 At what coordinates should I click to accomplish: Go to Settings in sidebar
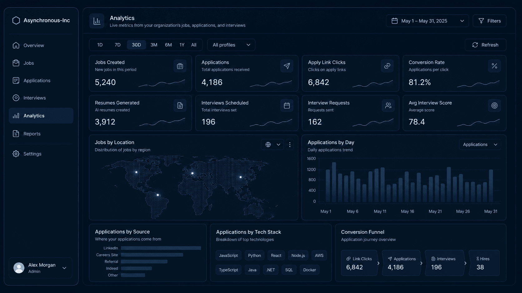[41, 154]
